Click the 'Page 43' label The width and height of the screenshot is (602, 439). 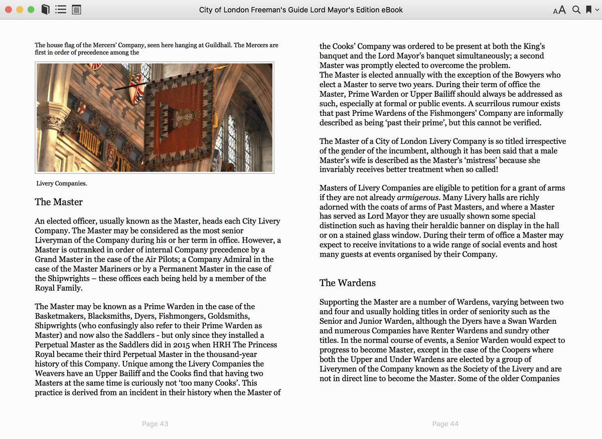[155, 424]
